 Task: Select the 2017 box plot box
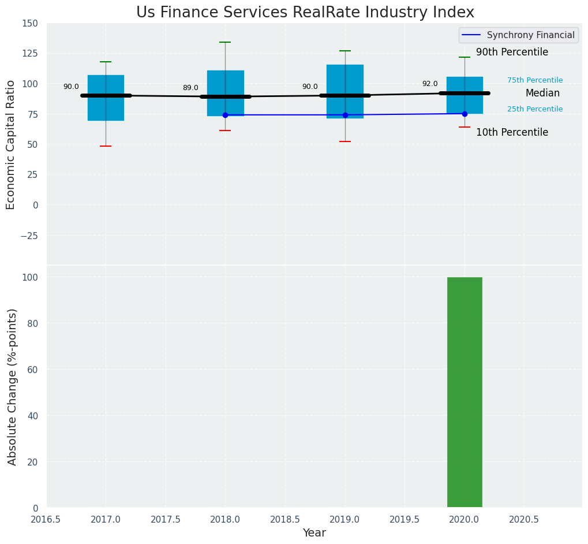point(106,81)
